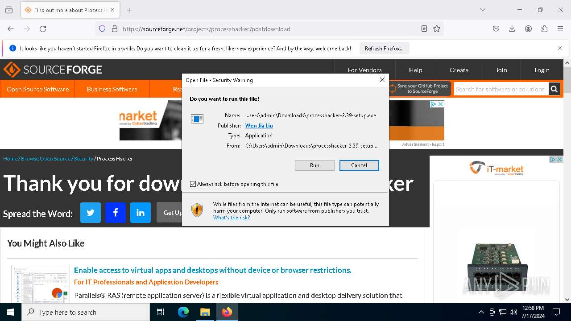This screenshot has height=321, width=571.
Task: Open Firefox tab list icon at top-left
Action: click(x=9, y=10)
